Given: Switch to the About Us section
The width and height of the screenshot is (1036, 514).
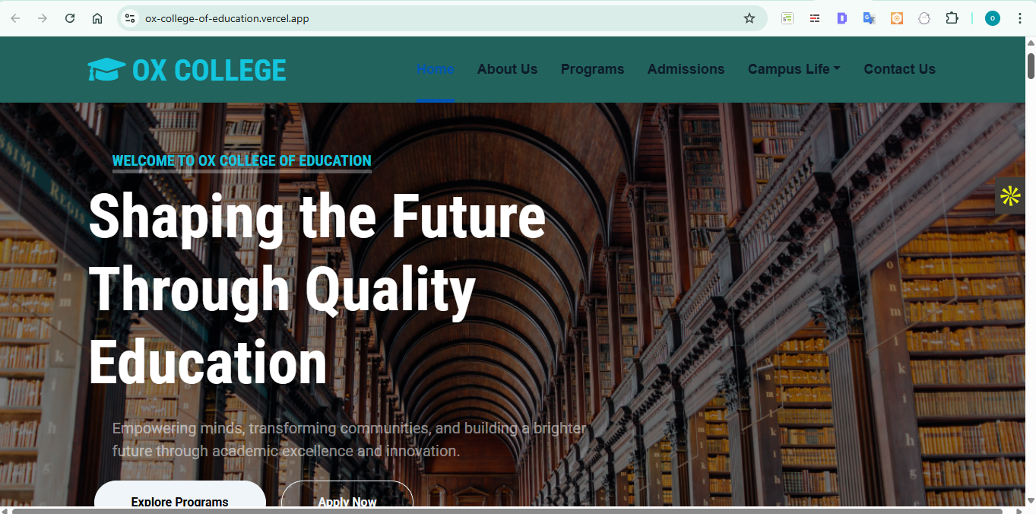Looking at the screenshot, I should tap(507, 69).
